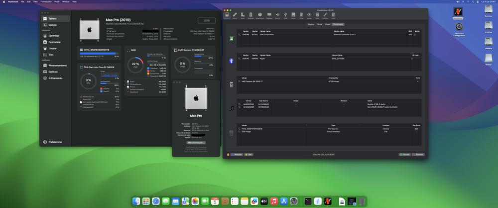Open Gráficos in the Sensei sidebar
The width and height of the screenshot is (498, 208).
tap(55, 72)
